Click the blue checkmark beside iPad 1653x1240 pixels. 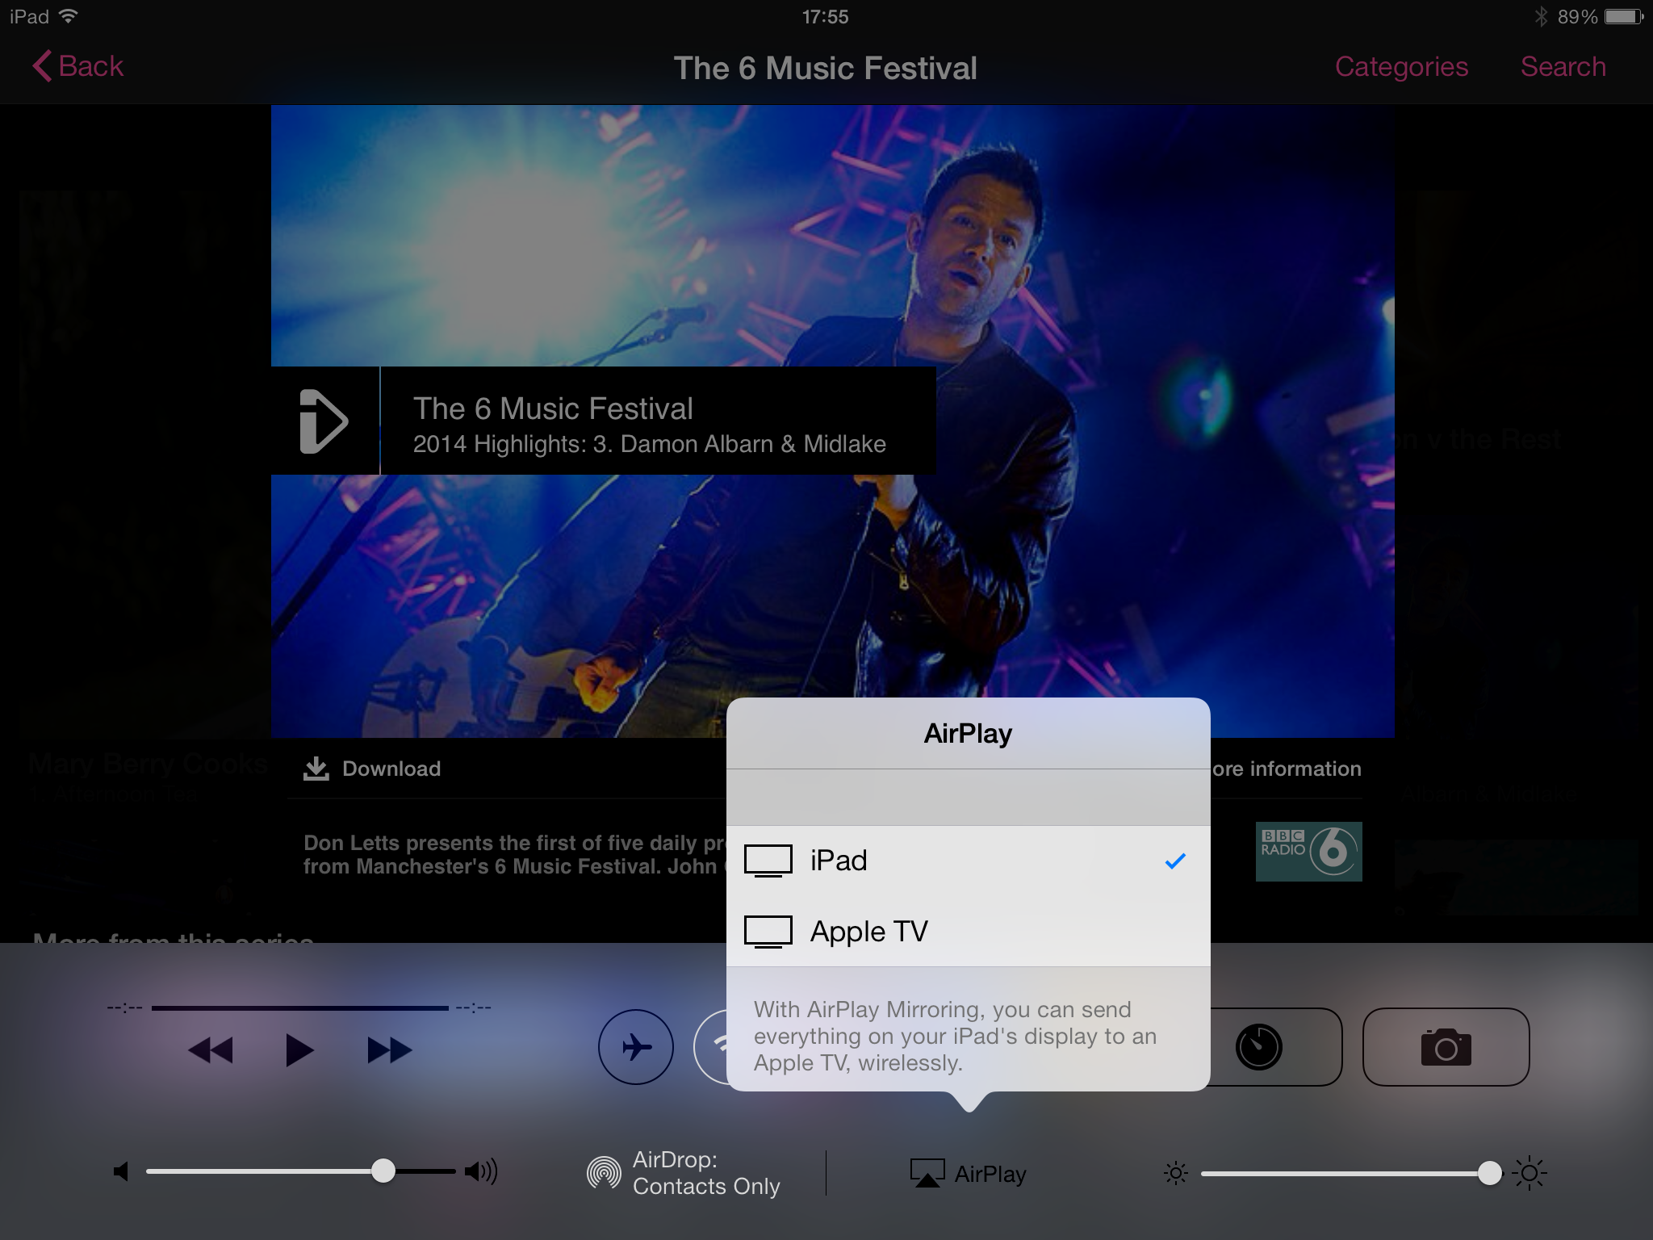(1175, 861)
